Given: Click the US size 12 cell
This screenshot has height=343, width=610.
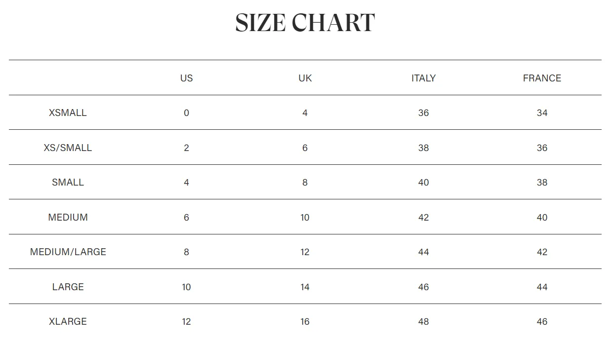Looking at the screenshot, I should point(186,321).
